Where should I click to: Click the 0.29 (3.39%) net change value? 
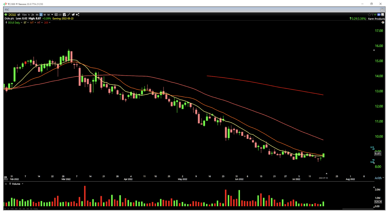tap(358, 19)
